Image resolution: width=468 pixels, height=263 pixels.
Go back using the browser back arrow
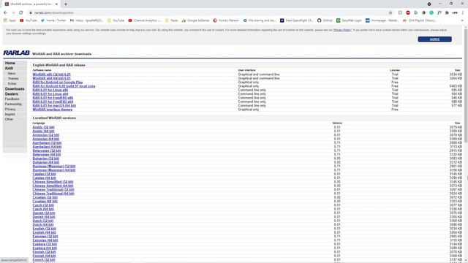(x=5, y=13)
